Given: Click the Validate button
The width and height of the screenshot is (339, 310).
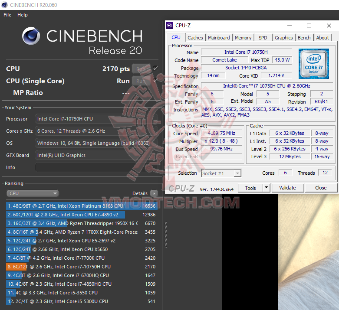Looking at the screenshot, I should coord(287,188).
